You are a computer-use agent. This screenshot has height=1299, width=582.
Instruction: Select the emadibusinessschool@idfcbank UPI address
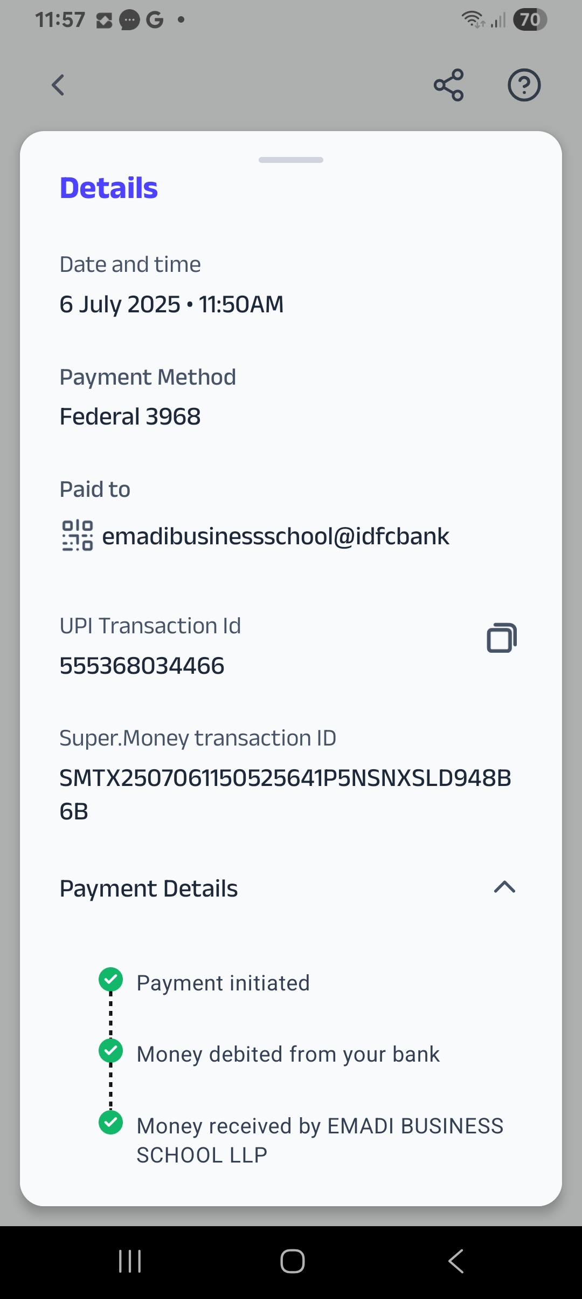(275, 536)
